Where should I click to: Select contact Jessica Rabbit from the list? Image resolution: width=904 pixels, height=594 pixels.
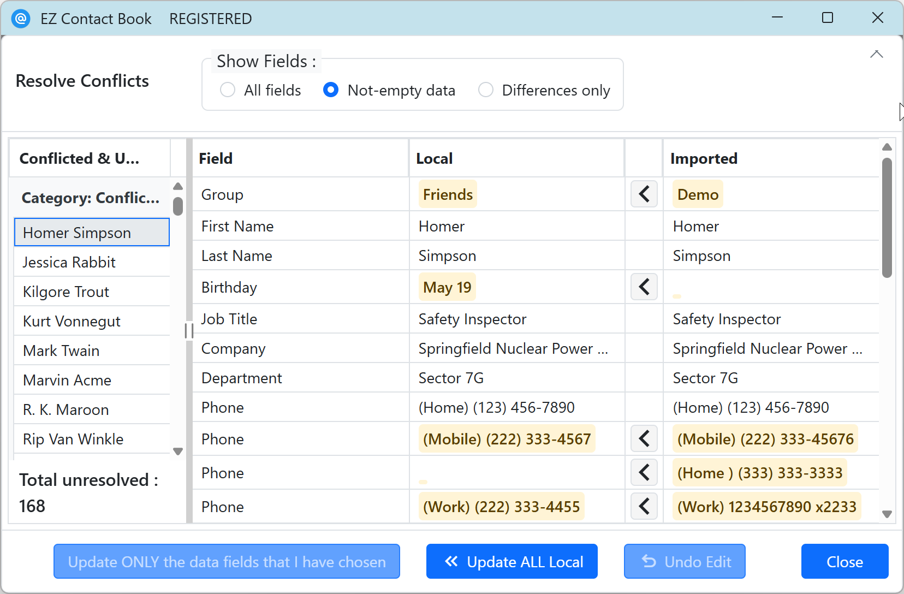69,262
